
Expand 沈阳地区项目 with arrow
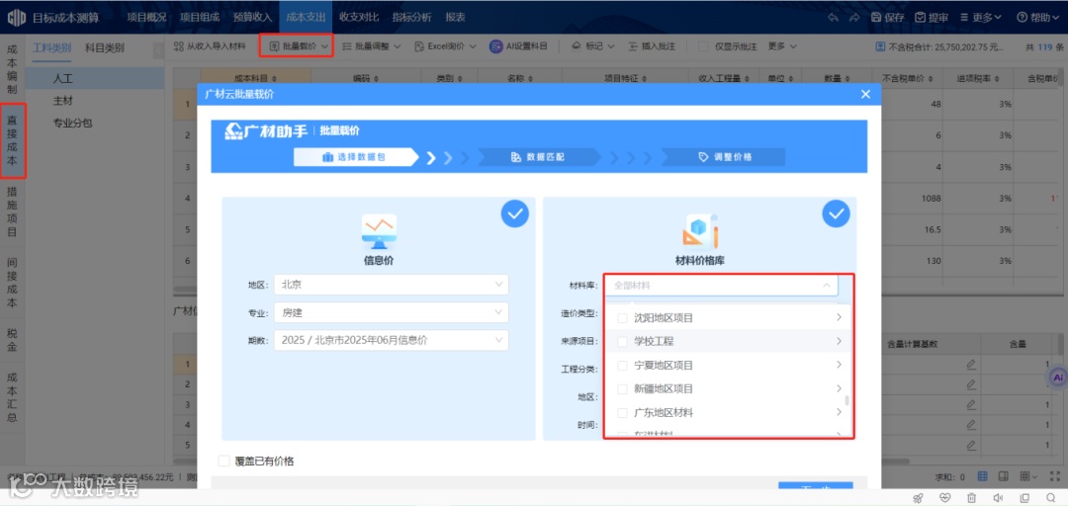[x=839, y=317]
